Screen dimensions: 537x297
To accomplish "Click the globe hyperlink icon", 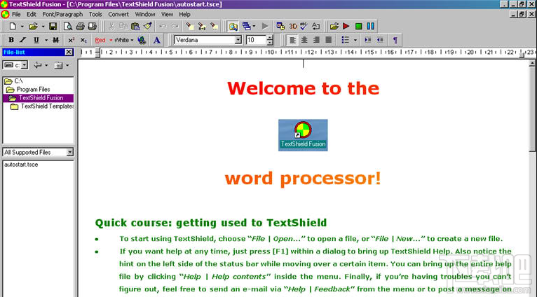I will [x=142, y=40].
